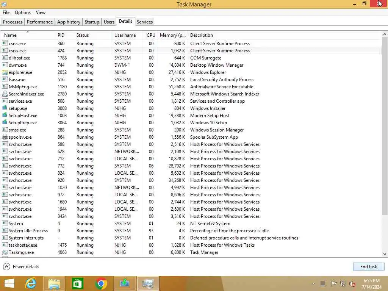
Task: Click the 27,416 K memory value
Action: click(x=177, y=72)
